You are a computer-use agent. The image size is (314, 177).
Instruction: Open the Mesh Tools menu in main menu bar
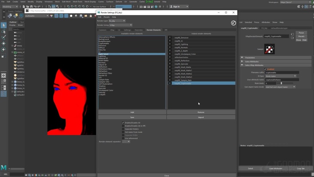pos(78,2)
